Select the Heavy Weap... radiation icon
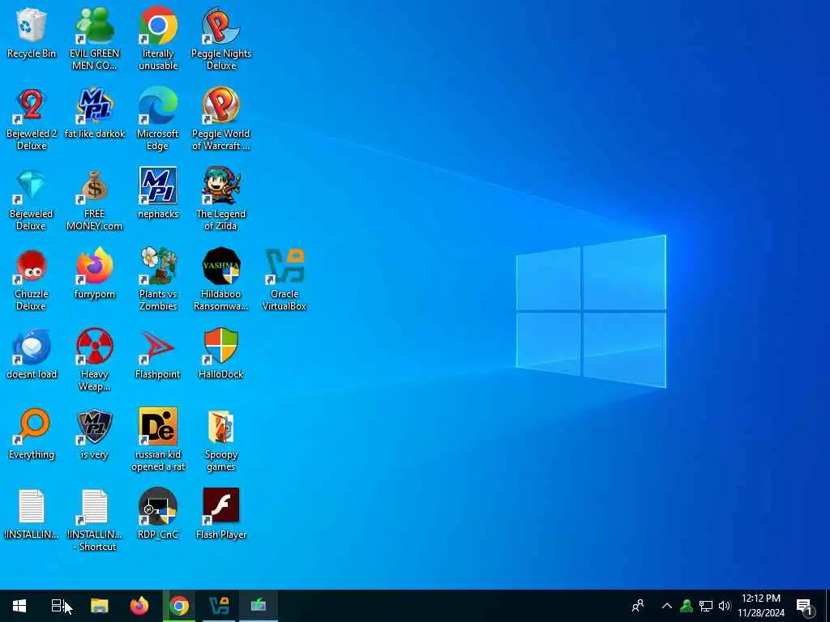 click(95, 360)
